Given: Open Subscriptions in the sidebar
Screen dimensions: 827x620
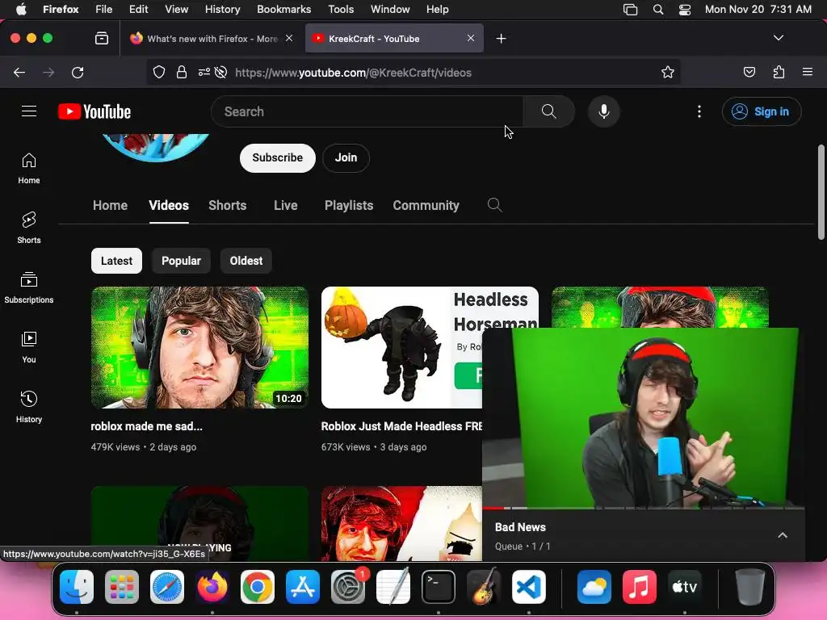Looking at the screenshot, I should click(29, 287).
